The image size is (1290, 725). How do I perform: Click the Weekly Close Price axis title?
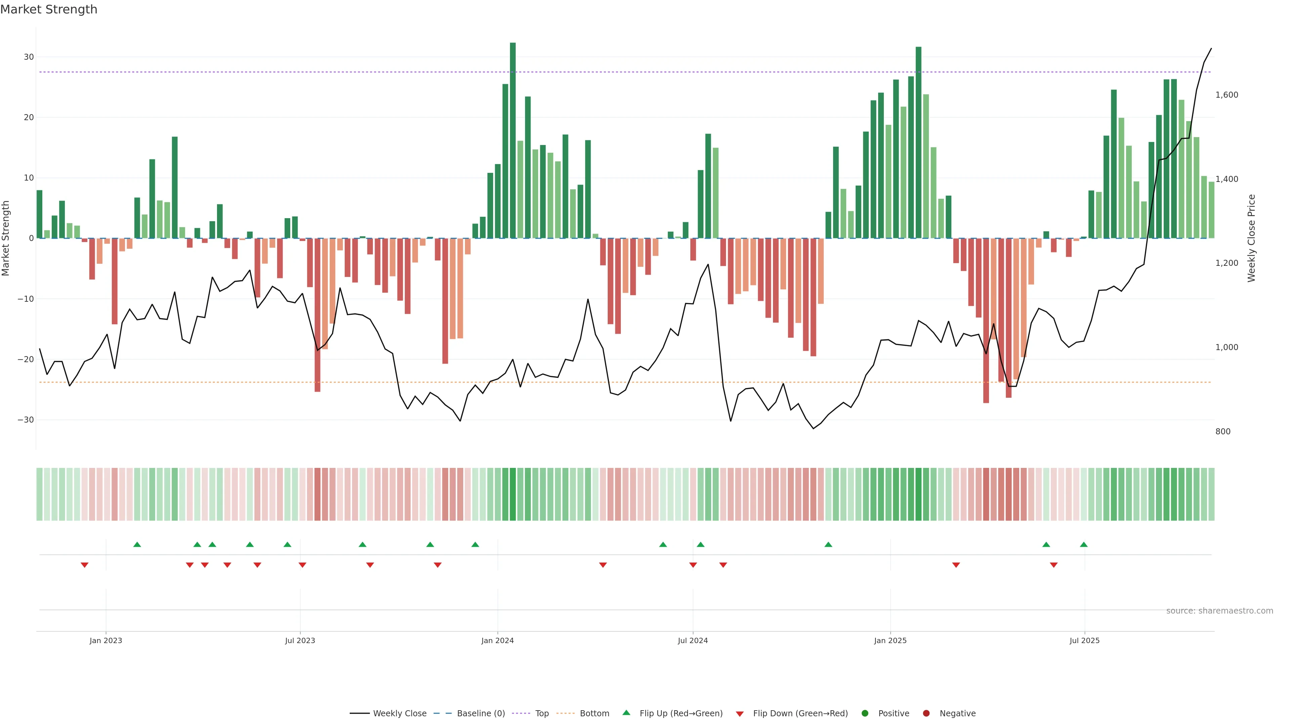point(1251,238)
